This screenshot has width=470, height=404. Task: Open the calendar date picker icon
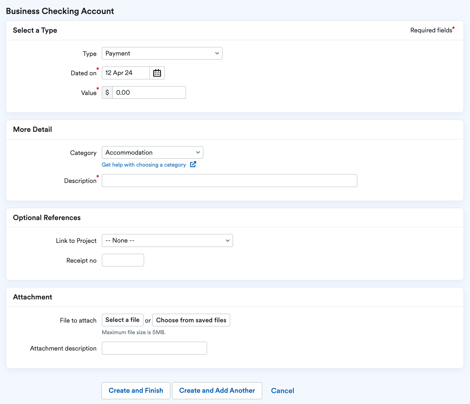point(157,73)
